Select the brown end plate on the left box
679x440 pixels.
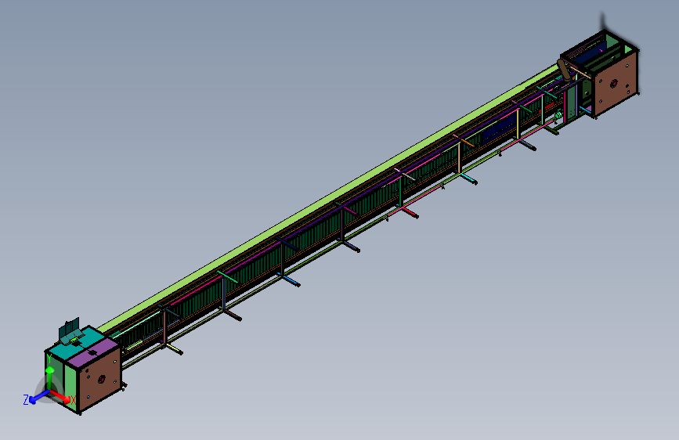coord(100,380)
